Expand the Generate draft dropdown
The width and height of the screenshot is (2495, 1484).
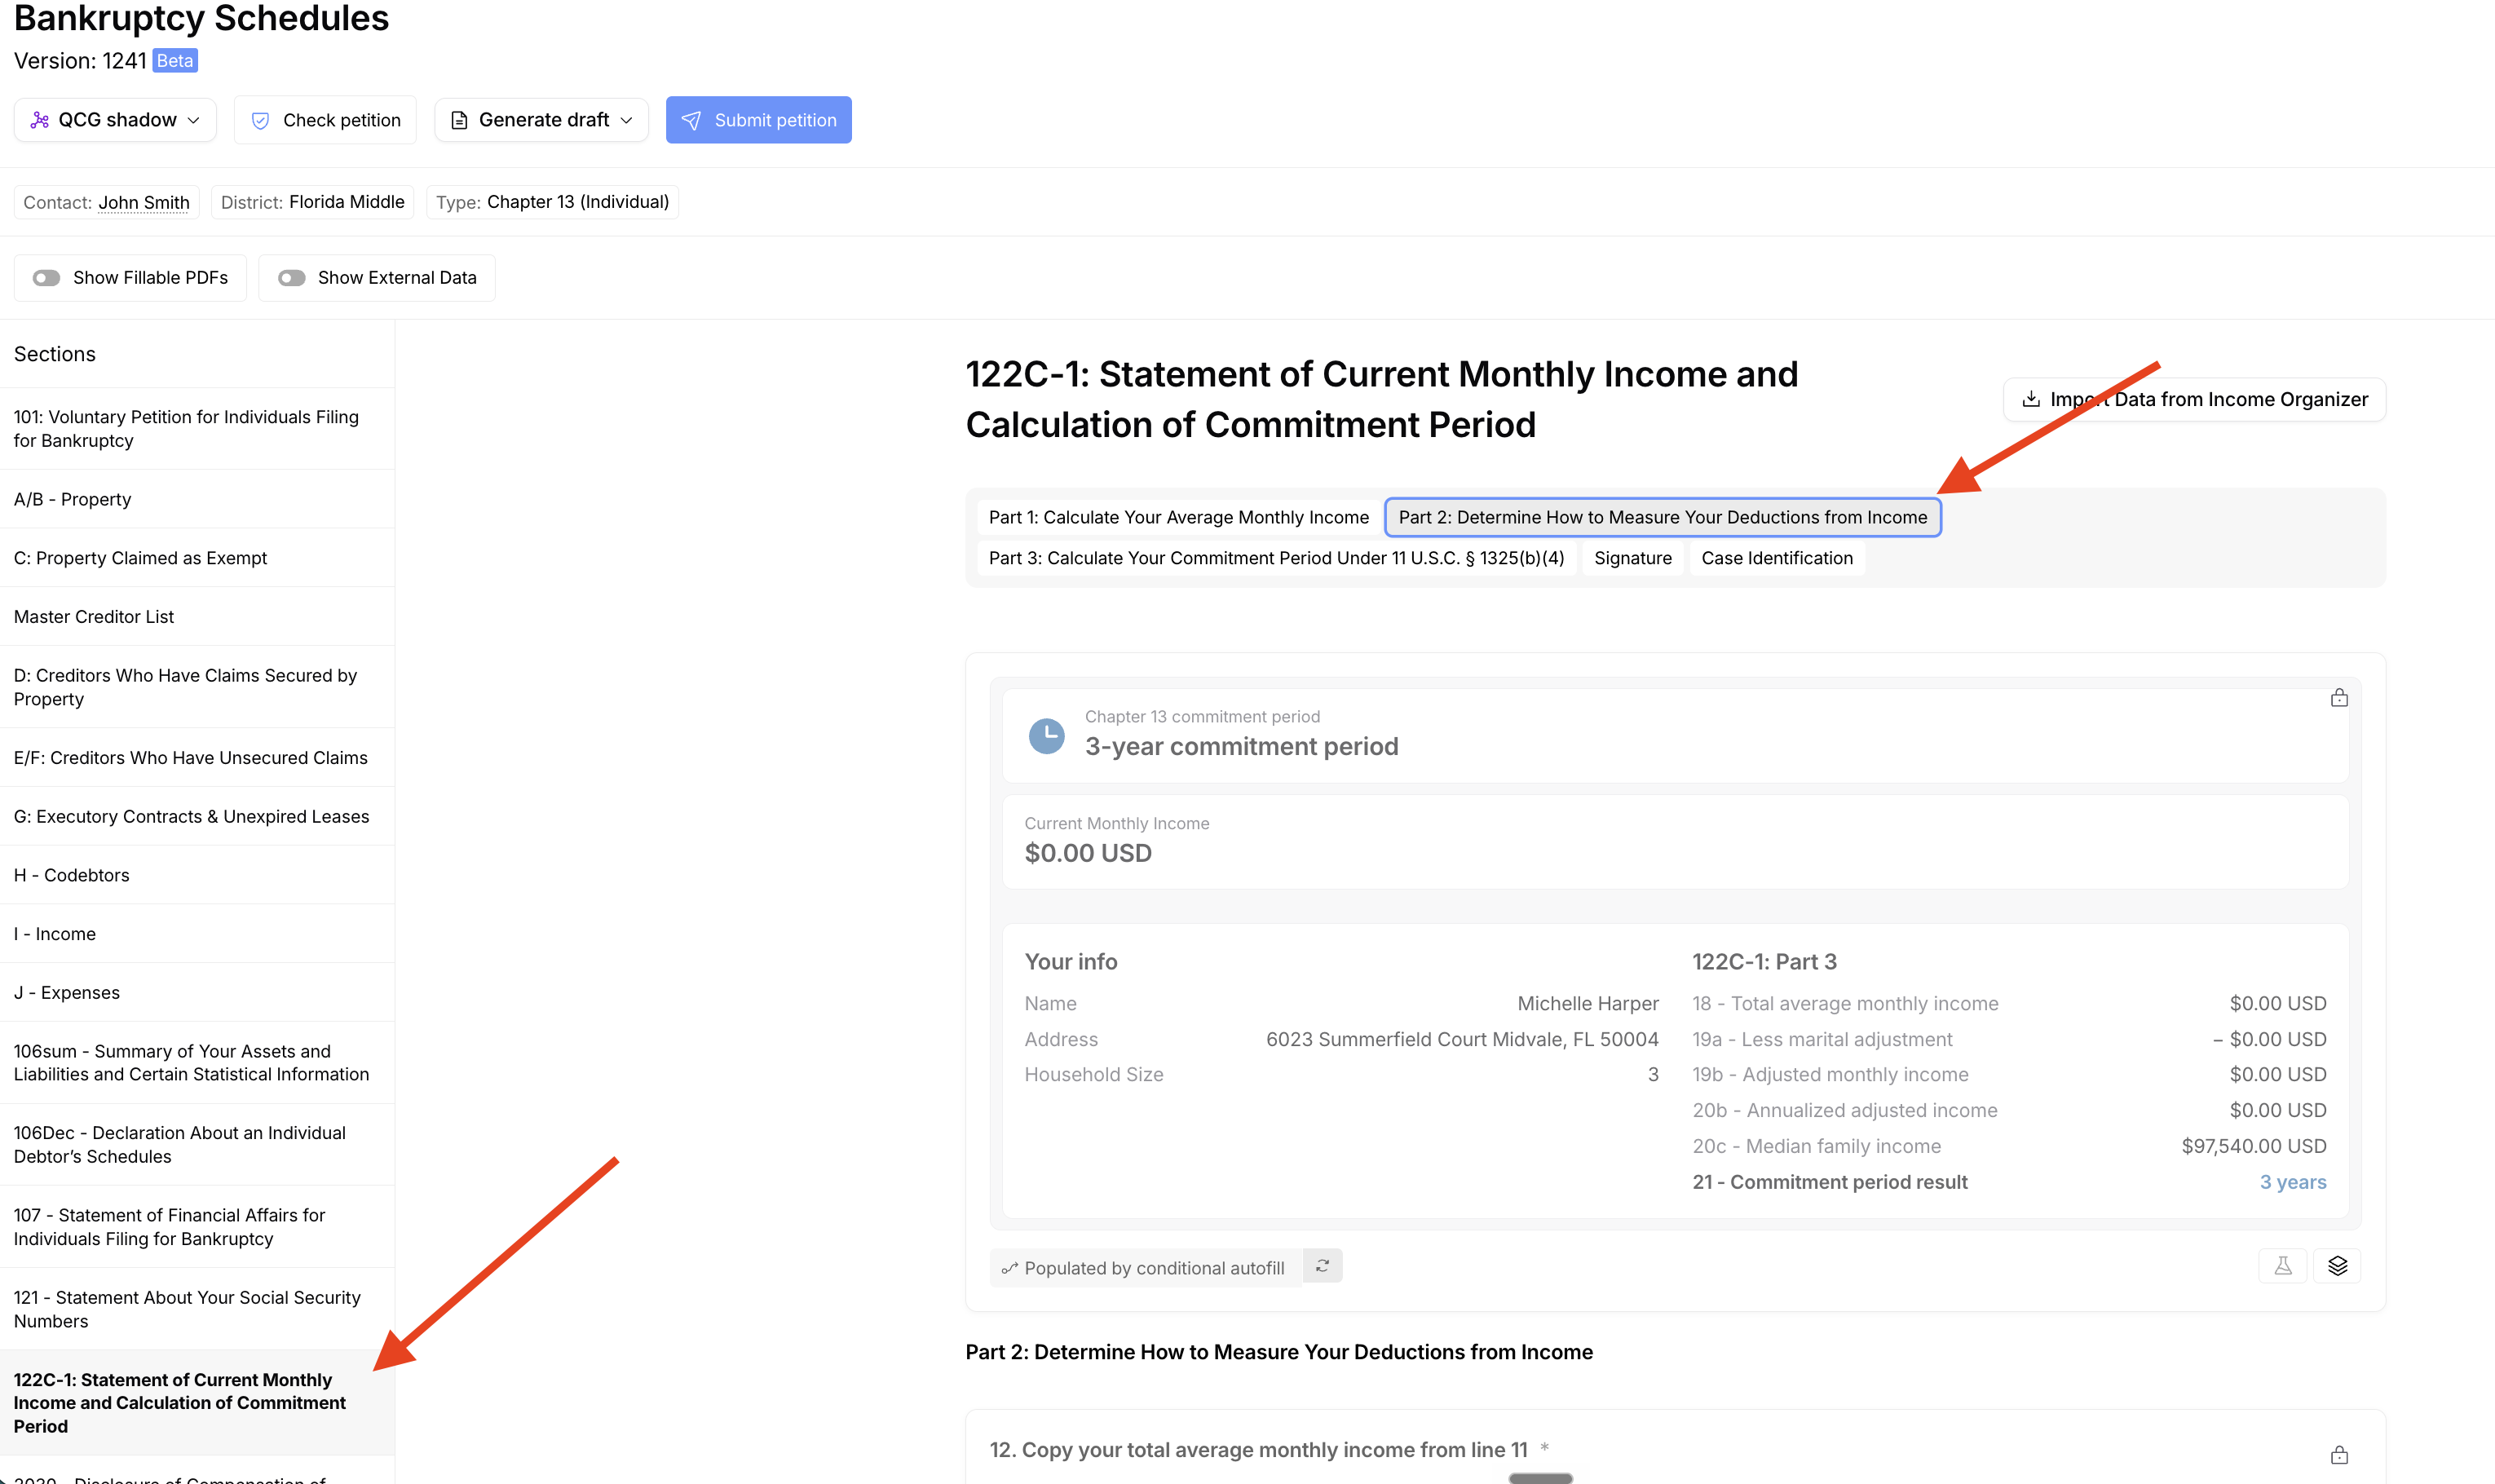tap(541, 120)
